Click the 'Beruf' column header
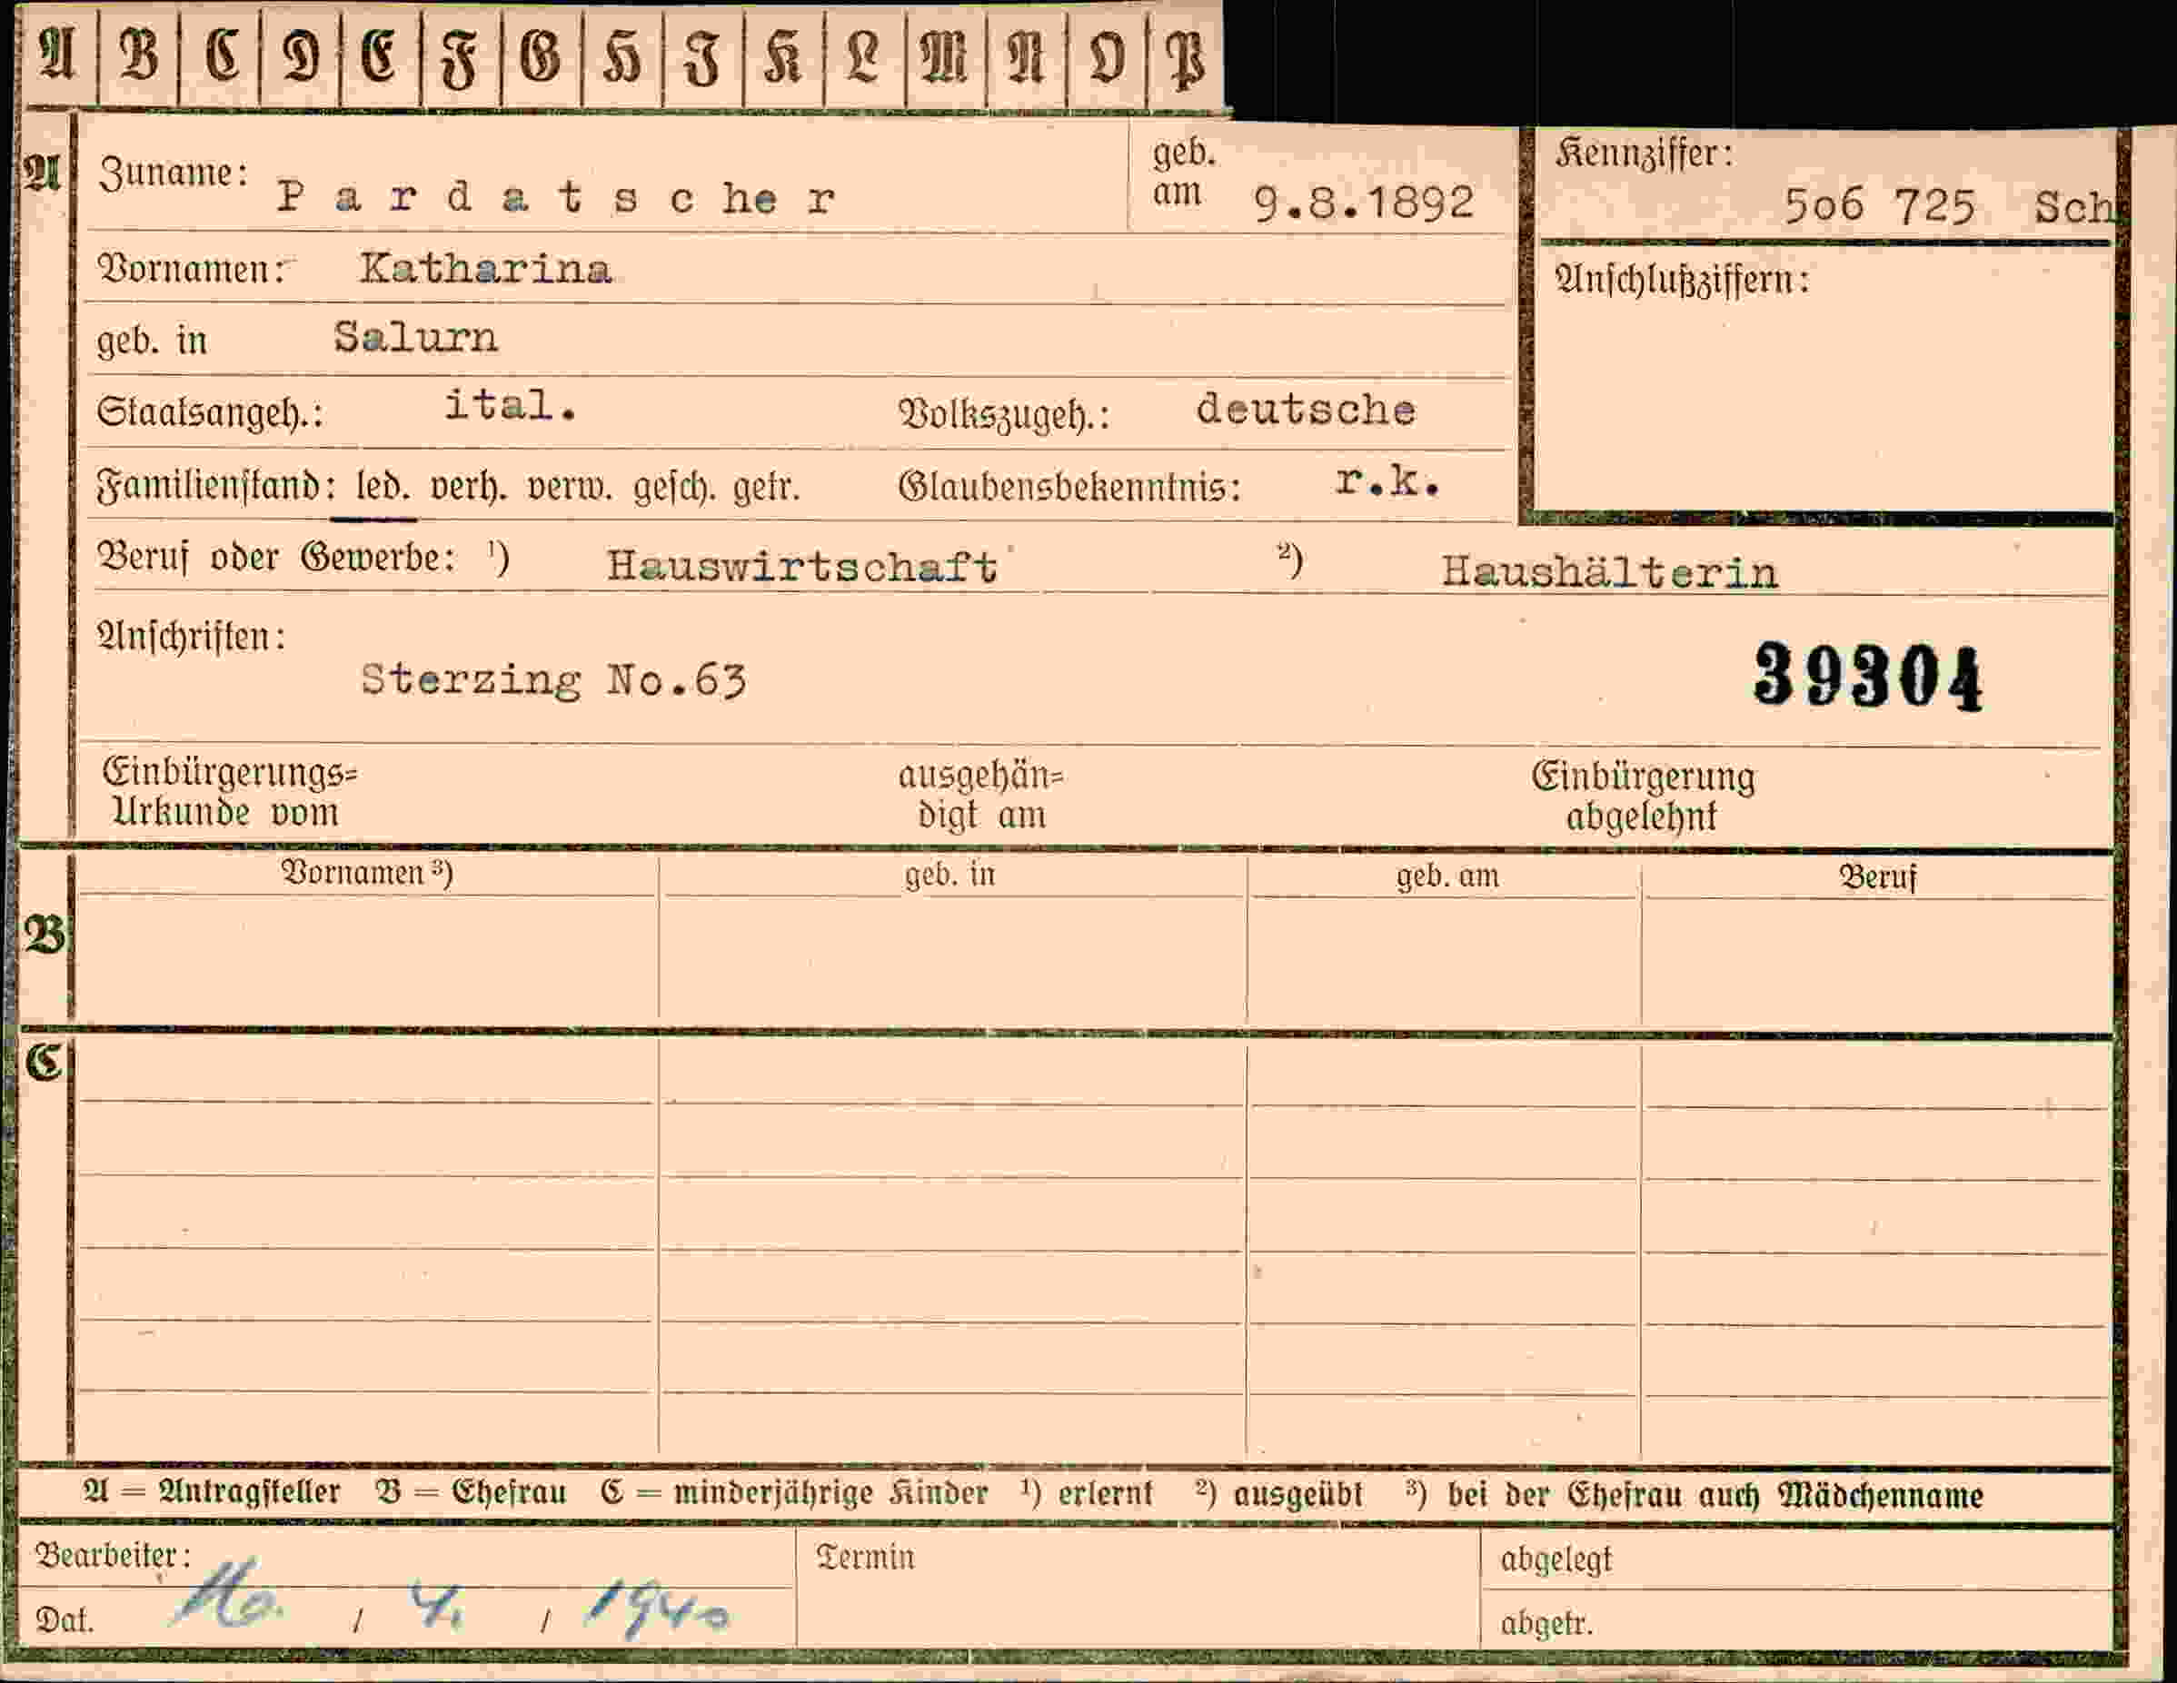This screenshot has width=2177, height=1683. 1878,876
